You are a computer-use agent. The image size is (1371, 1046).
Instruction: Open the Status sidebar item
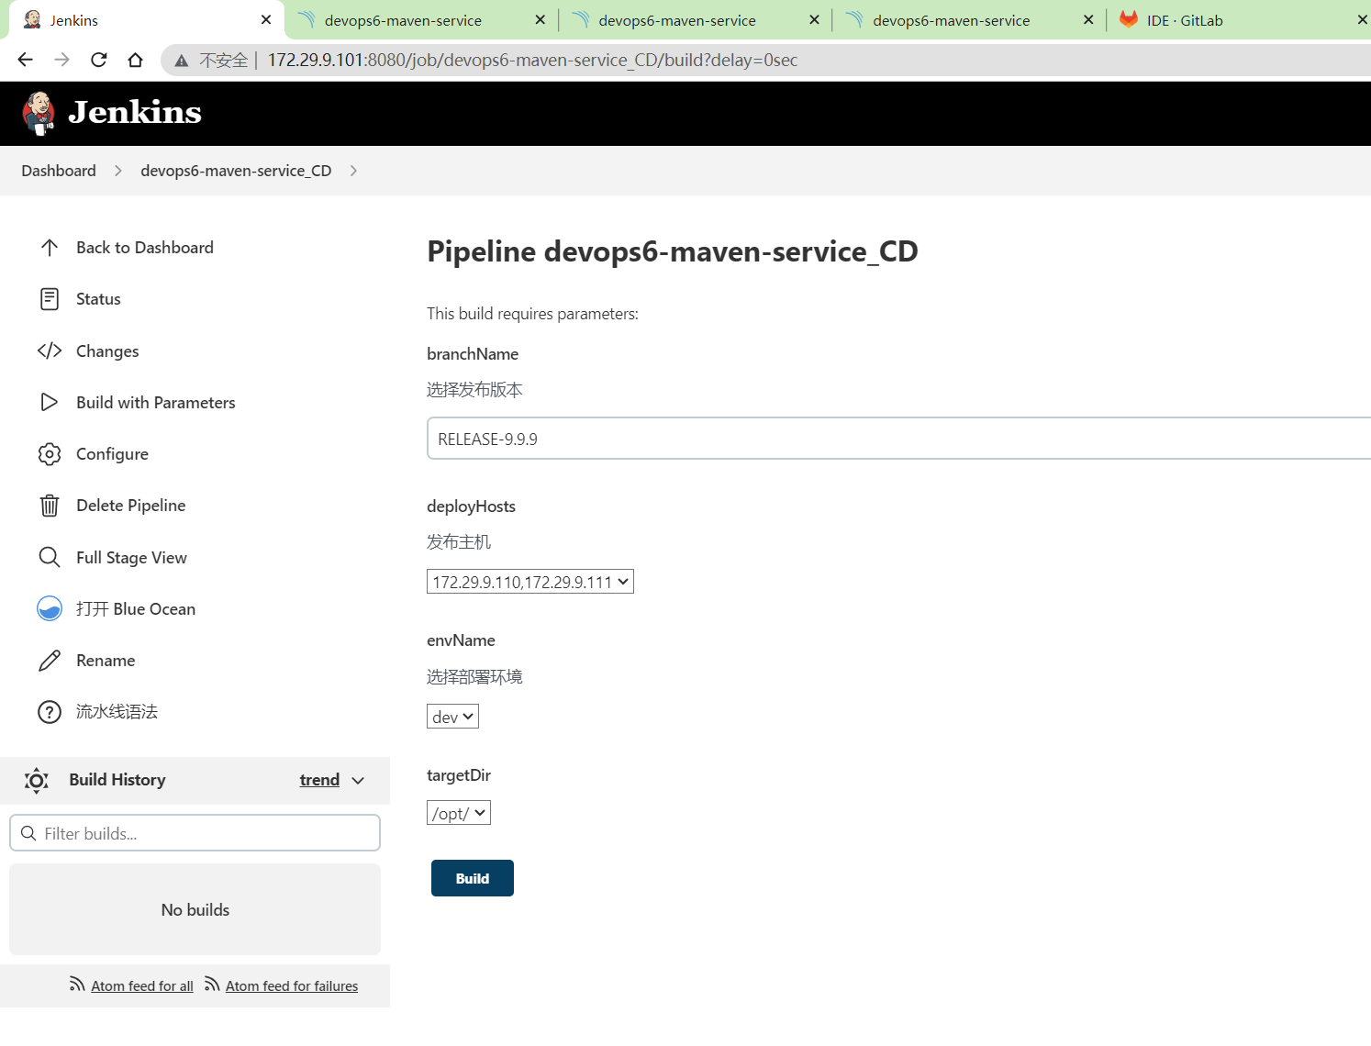tap(98, 299)
